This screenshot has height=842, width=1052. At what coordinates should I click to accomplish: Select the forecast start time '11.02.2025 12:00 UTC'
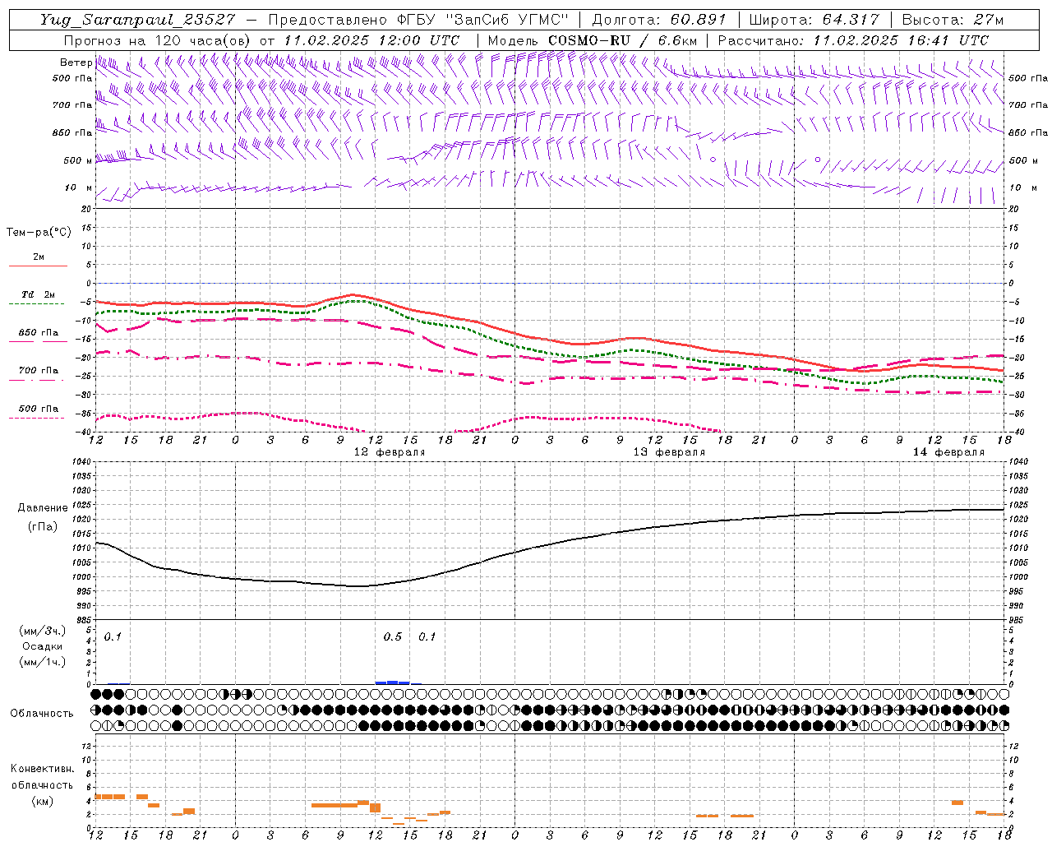coord(371,40)
